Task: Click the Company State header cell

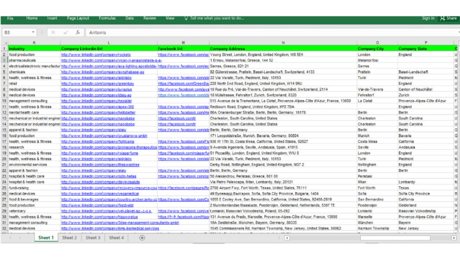Action: [426, 49]
